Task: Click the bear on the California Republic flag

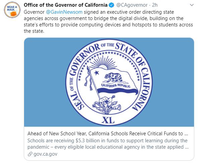Action: click(113, 77)
